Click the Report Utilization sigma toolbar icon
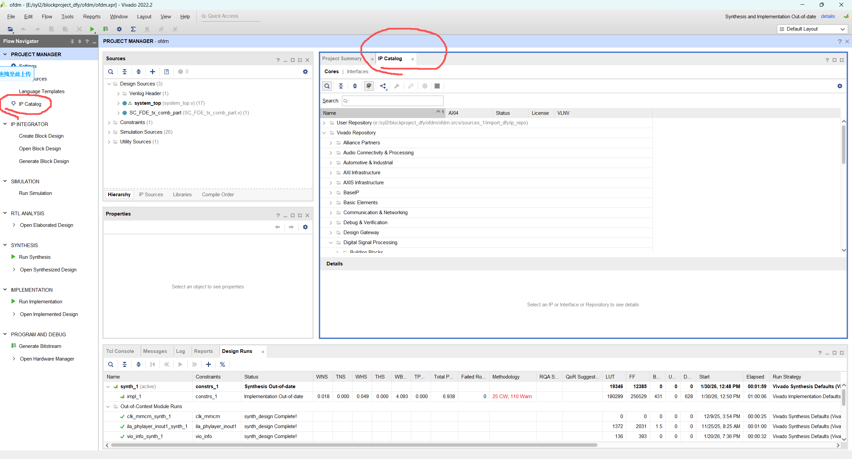 pos(133,29)
